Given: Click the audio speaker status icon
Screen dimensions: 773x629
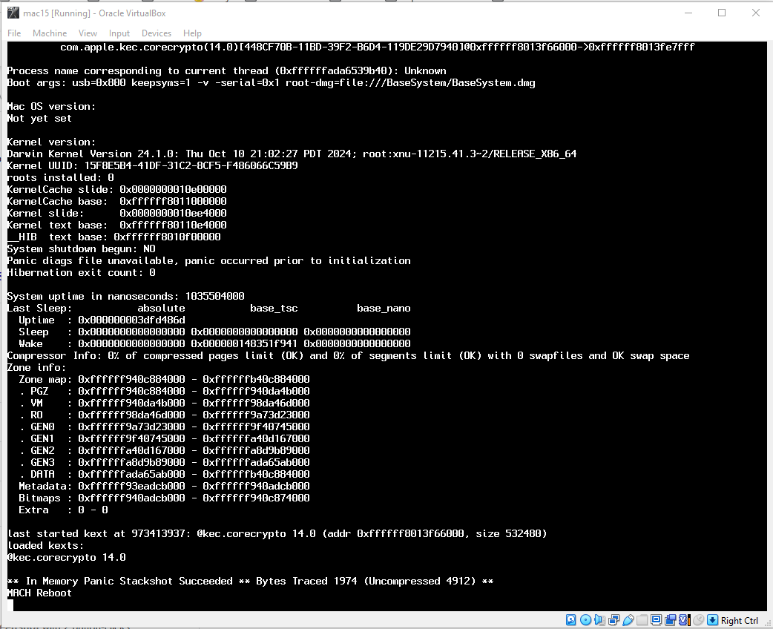Looking at the screenshot, I should click(599, 620).
